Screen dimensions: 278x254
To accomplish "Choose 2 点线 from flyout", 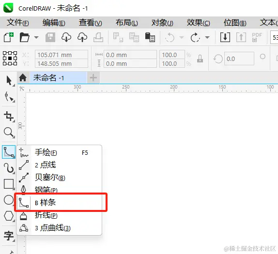I will coord(59,165).
